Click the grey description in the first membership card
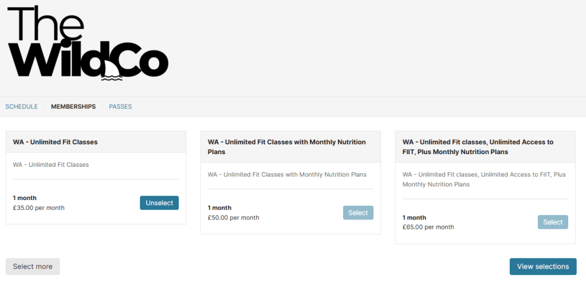The image size is (586, 290). 51,165
